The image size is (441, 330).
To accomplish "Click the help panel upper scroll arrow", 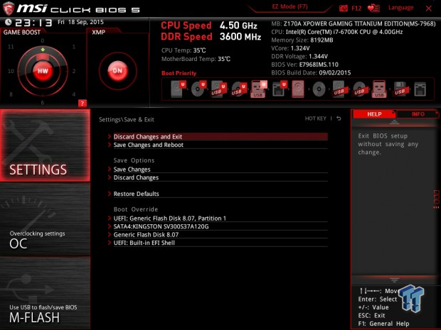I will click(394, 122).
